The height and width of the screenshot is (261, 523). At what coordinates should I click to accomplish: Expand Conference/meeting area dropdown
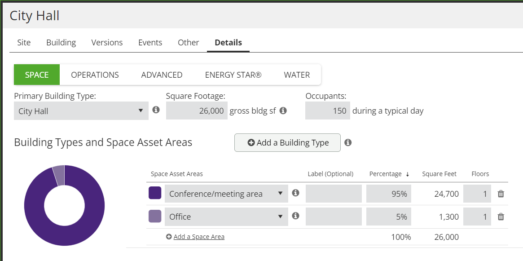226,194
